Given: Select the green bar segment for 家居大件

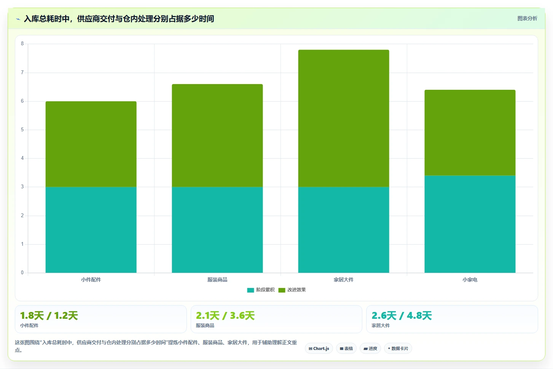Looking at the screenshot, I should (344, 118).
